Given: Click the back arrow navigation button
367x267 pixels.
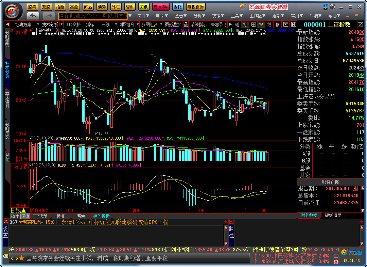Looking at the screenshot, I should 33,16.
